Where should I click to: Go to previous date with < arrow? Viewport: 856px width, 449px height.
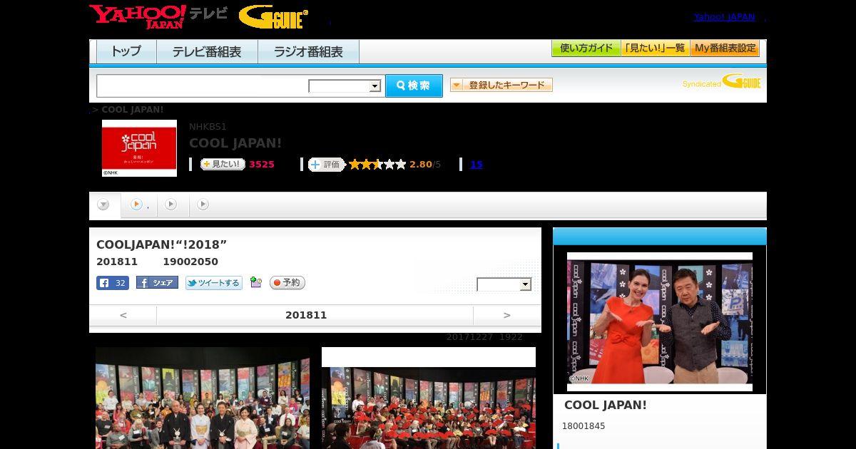[123, 315]
